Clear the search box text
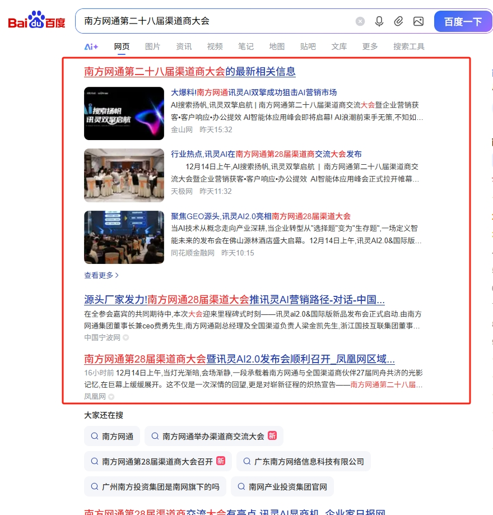The height and width of the screenshot is (515, 493). coord(360,21)
